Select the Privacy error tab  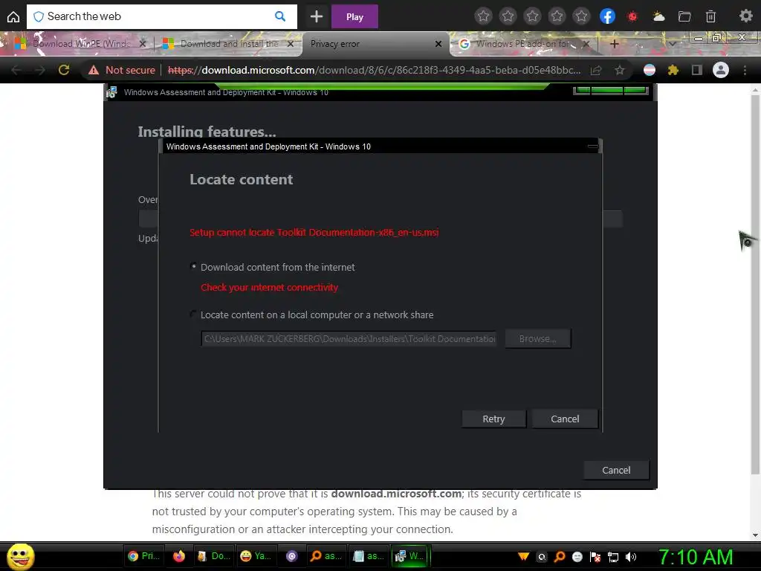pos(376,44)
